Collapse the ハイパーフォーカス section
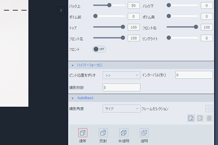Viewport: 218px width, 145px height. click(x=73, y=65)
